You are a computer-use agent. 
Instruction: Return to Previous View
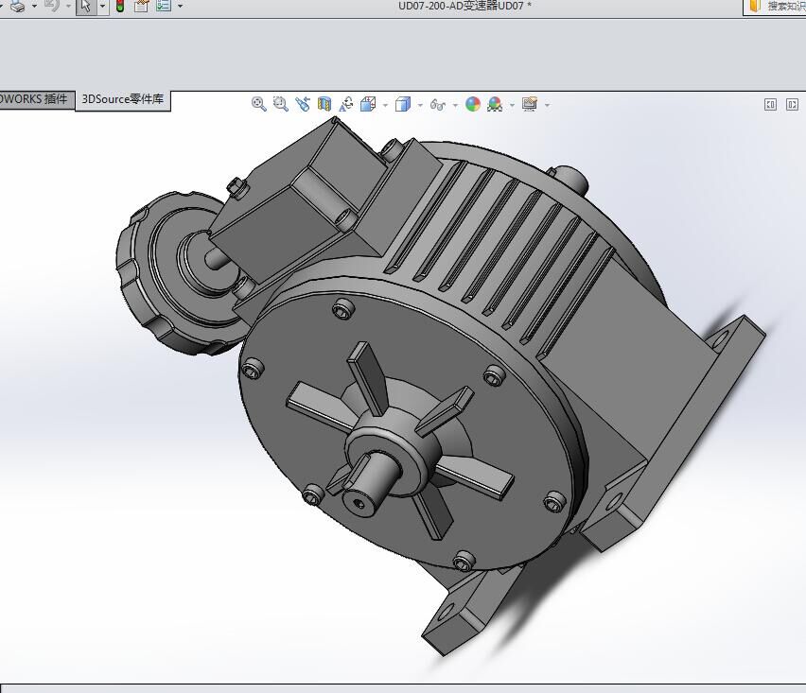tap(303, 104)
